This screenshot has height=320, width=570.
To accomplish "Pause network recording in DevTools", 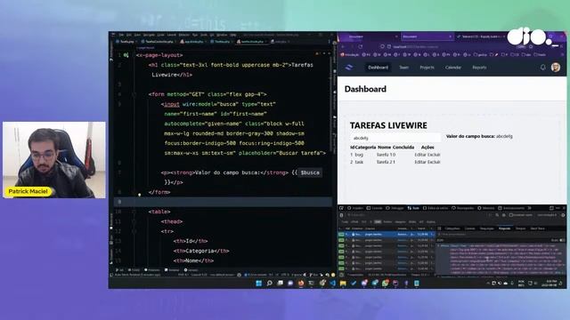I will click(x=491, y=215).
